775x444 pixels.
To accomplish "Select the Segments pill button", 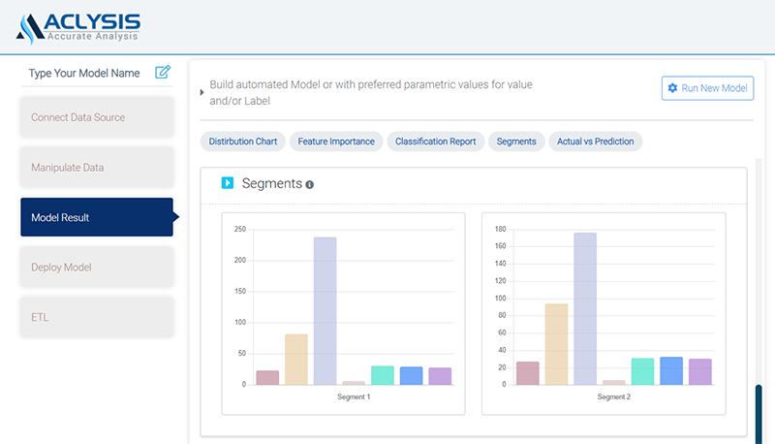I will tap(515, 142).
